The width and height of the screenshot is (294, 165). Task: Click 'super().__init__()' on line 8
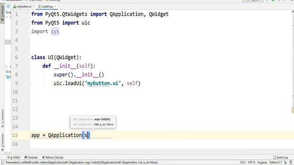(79, 75)
